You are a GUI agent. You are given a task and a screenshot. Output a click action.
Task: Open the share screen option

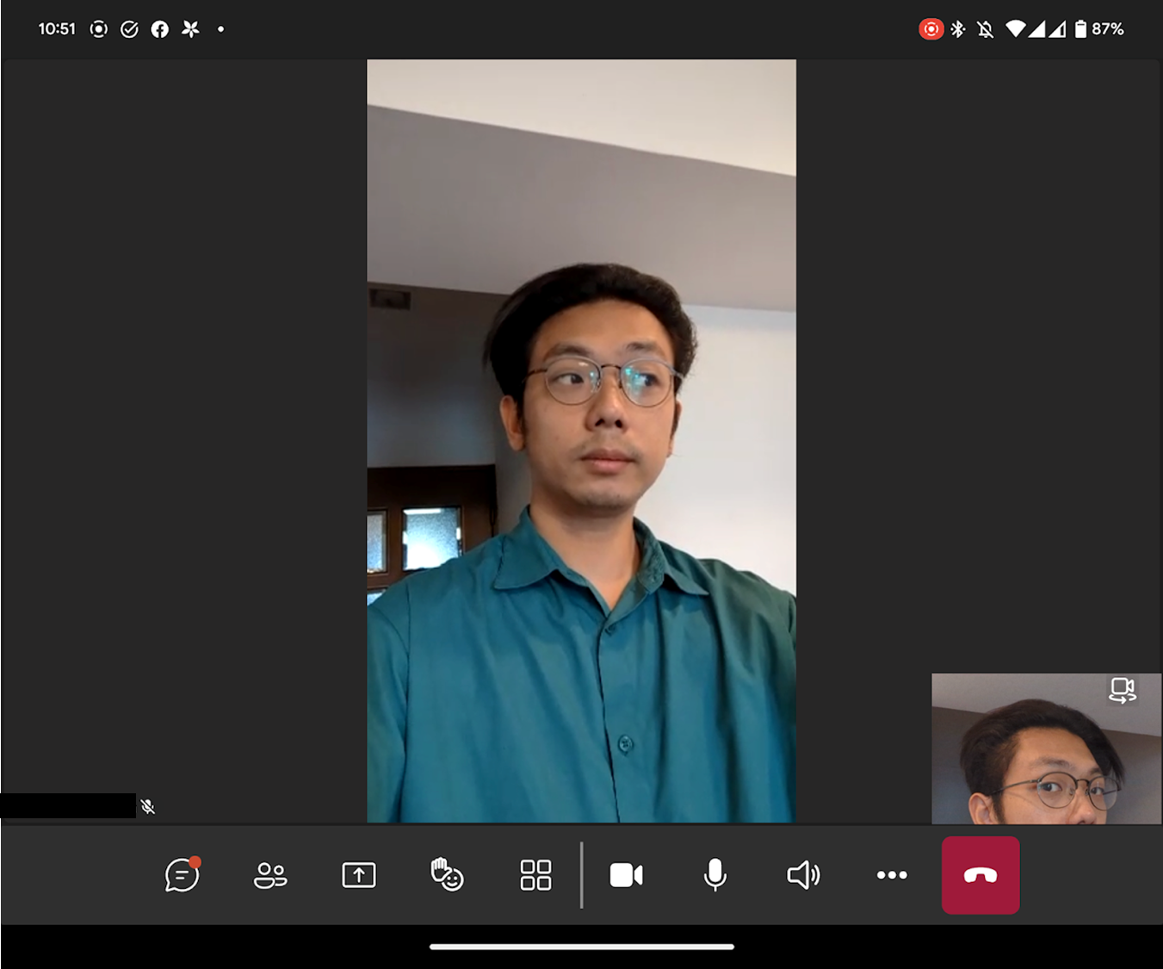[359, 875]
